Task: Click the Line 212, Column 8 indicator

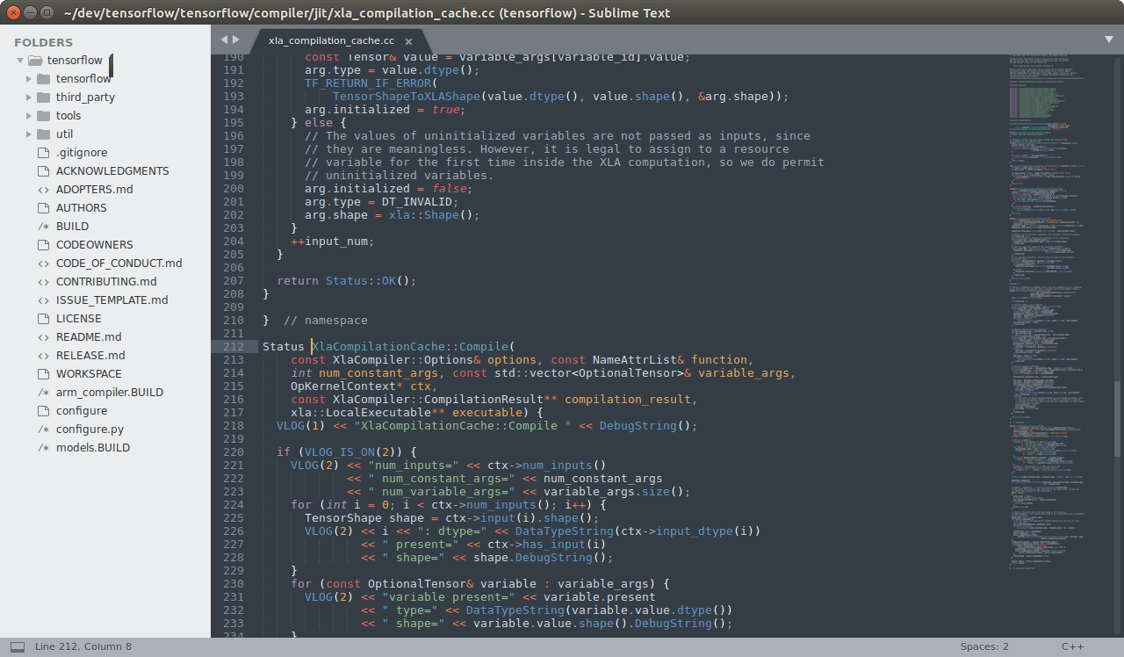Action: [x=83, y=646]
